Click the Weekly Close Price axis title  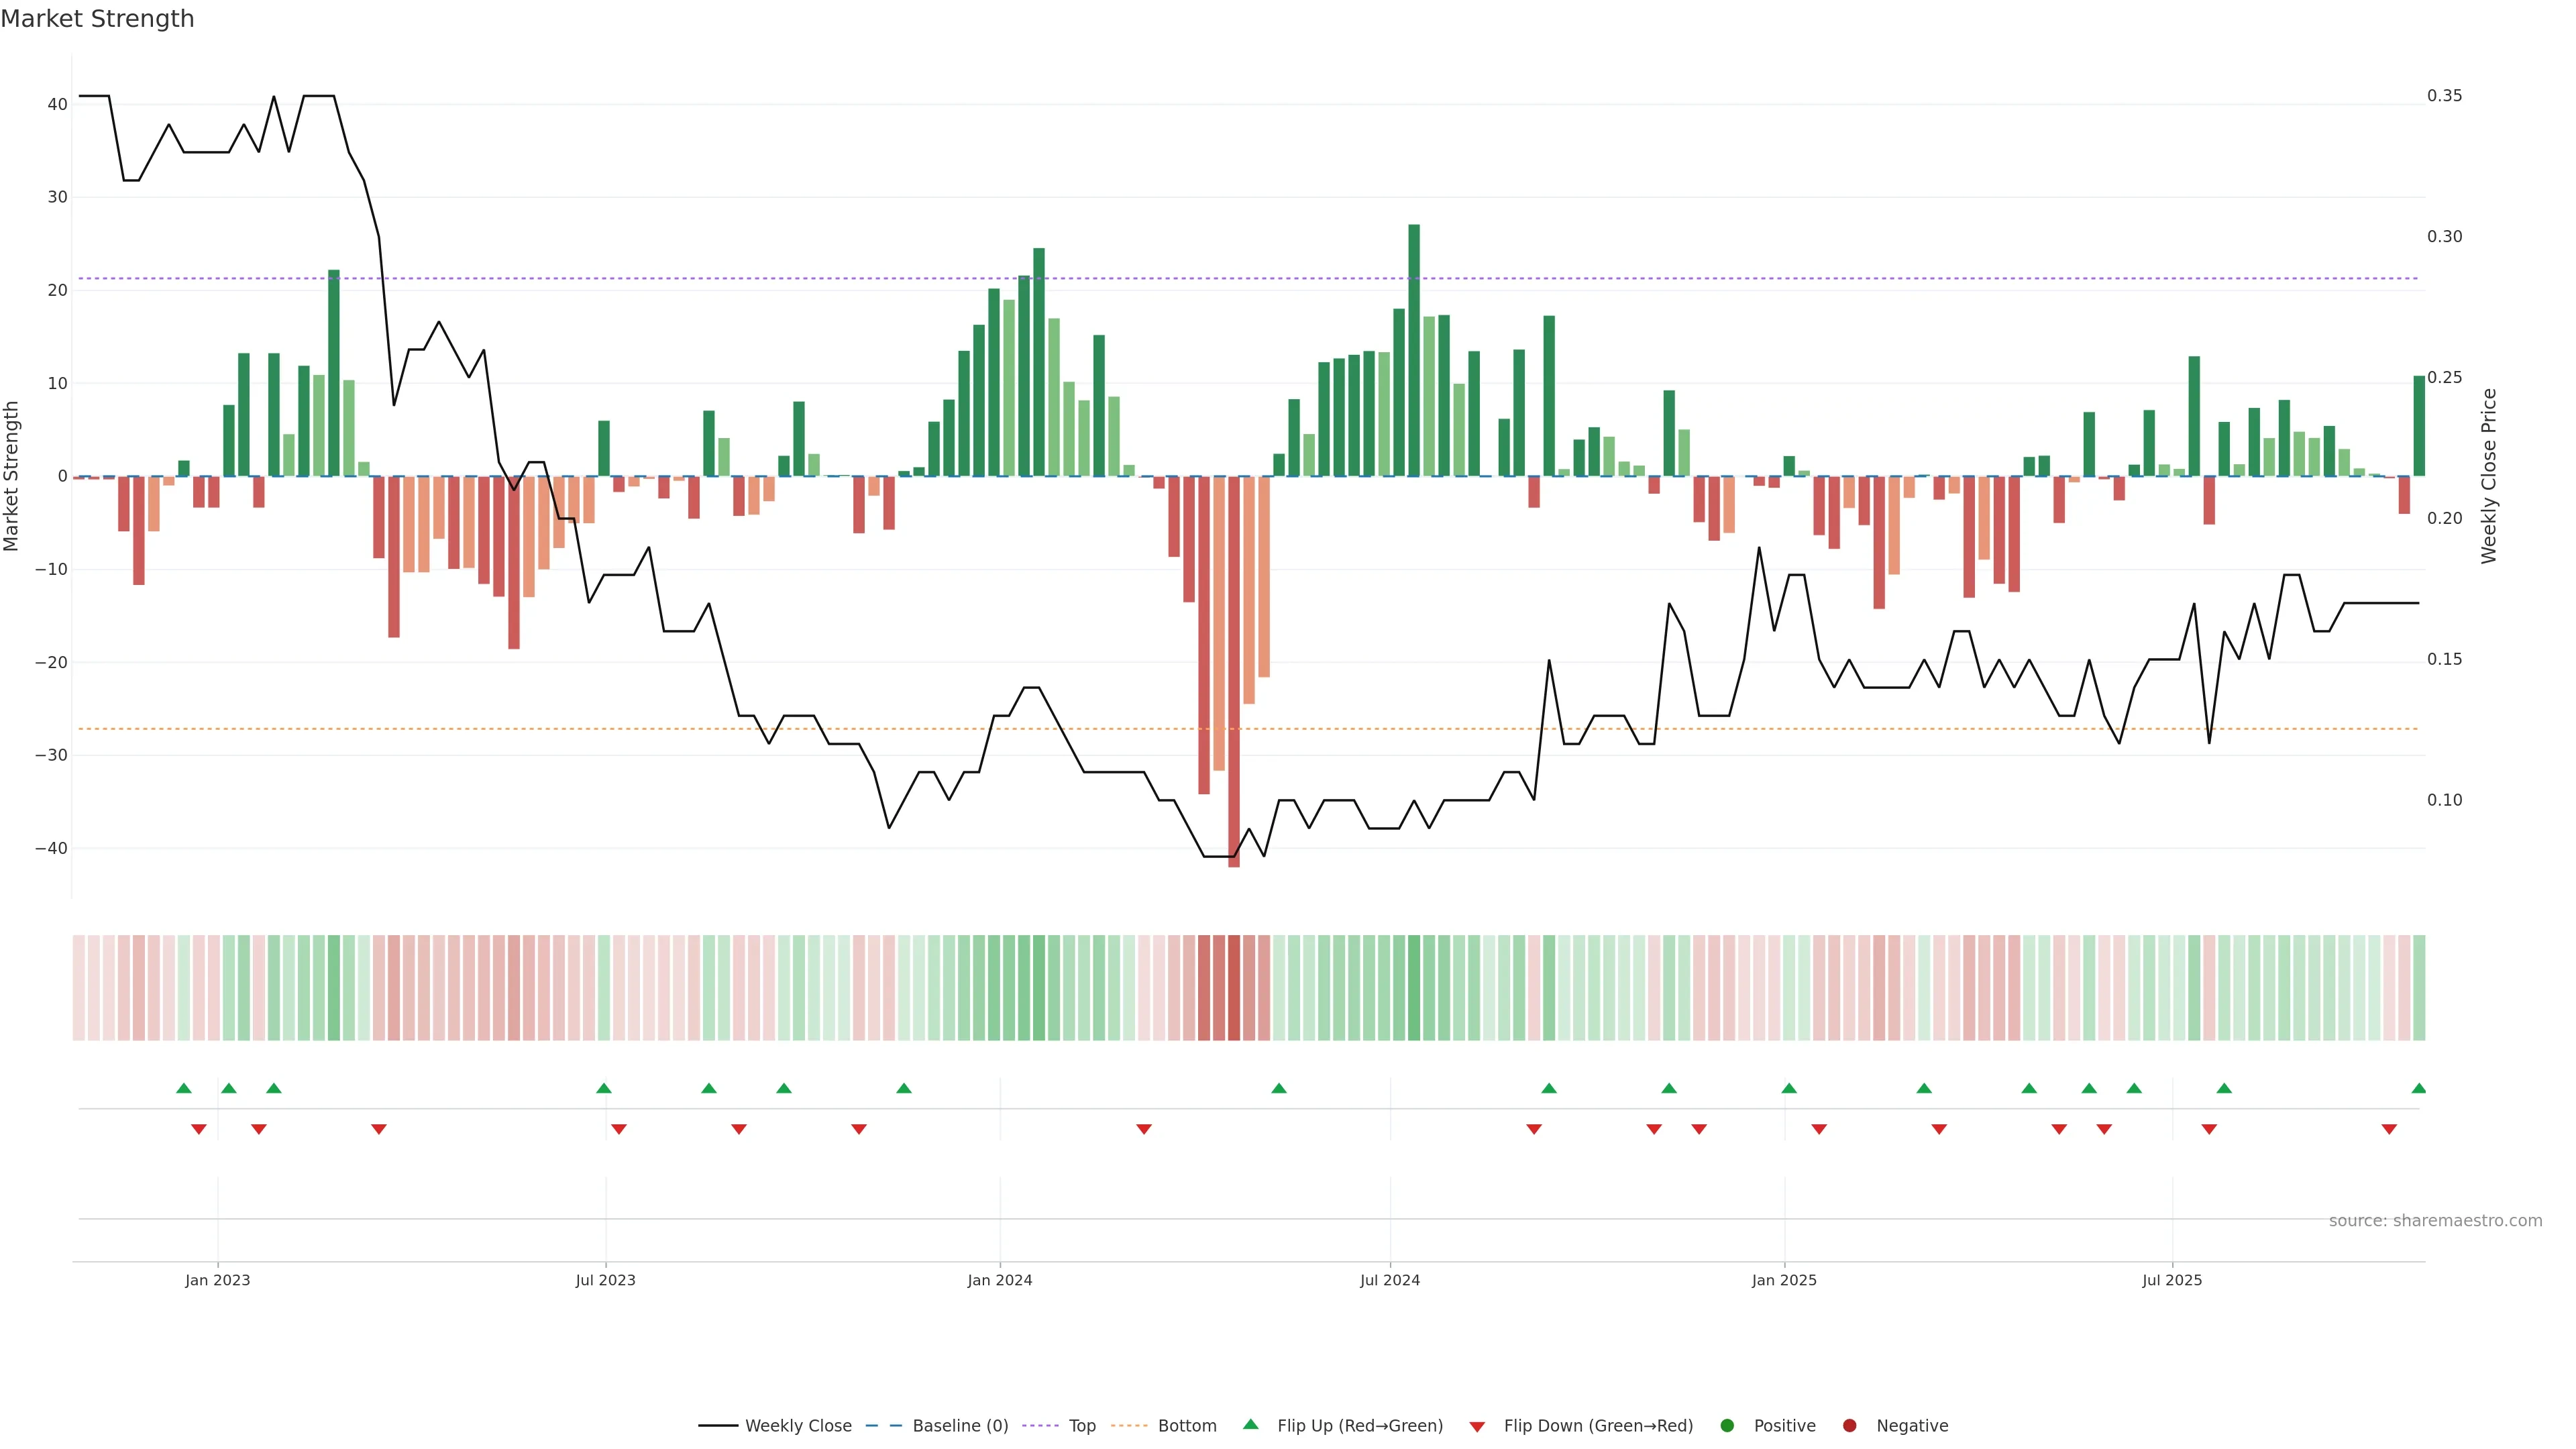coord(2490,476)
